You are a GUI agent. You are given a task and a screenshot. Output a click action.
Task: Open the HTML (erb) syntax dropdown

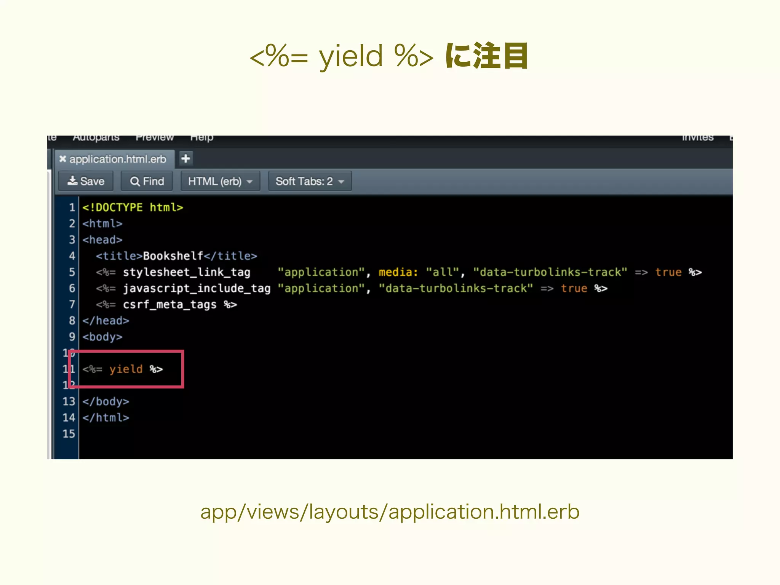220,181
